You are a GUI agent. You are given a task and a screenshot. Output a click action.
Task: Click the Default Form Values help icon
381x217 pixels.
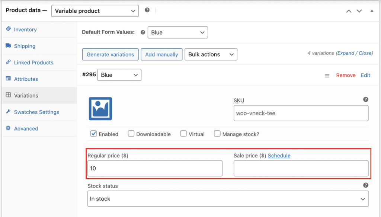(x=143, y=32)
